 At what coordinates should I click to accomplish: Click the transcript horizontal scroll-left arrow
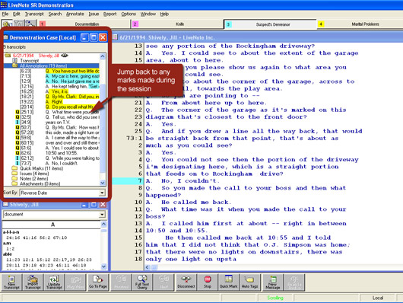point(148,267)
